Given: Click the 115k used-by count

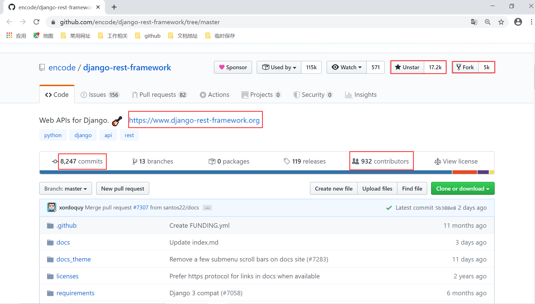Looking at the screenshot, I should point(311,67).
